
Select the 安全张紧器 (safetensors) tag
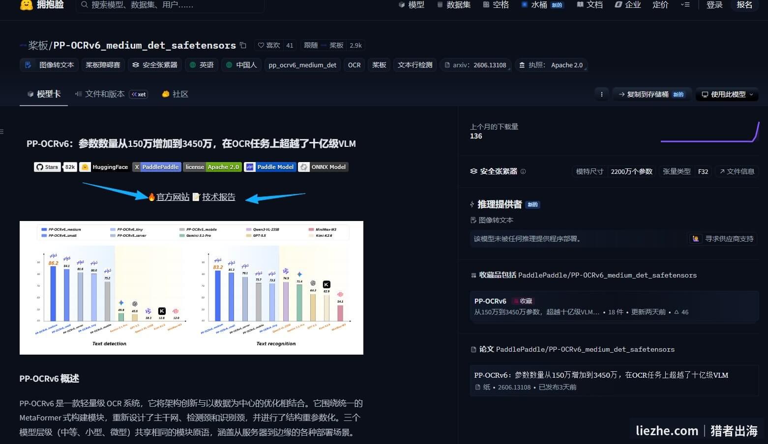[x=155, y=65]
